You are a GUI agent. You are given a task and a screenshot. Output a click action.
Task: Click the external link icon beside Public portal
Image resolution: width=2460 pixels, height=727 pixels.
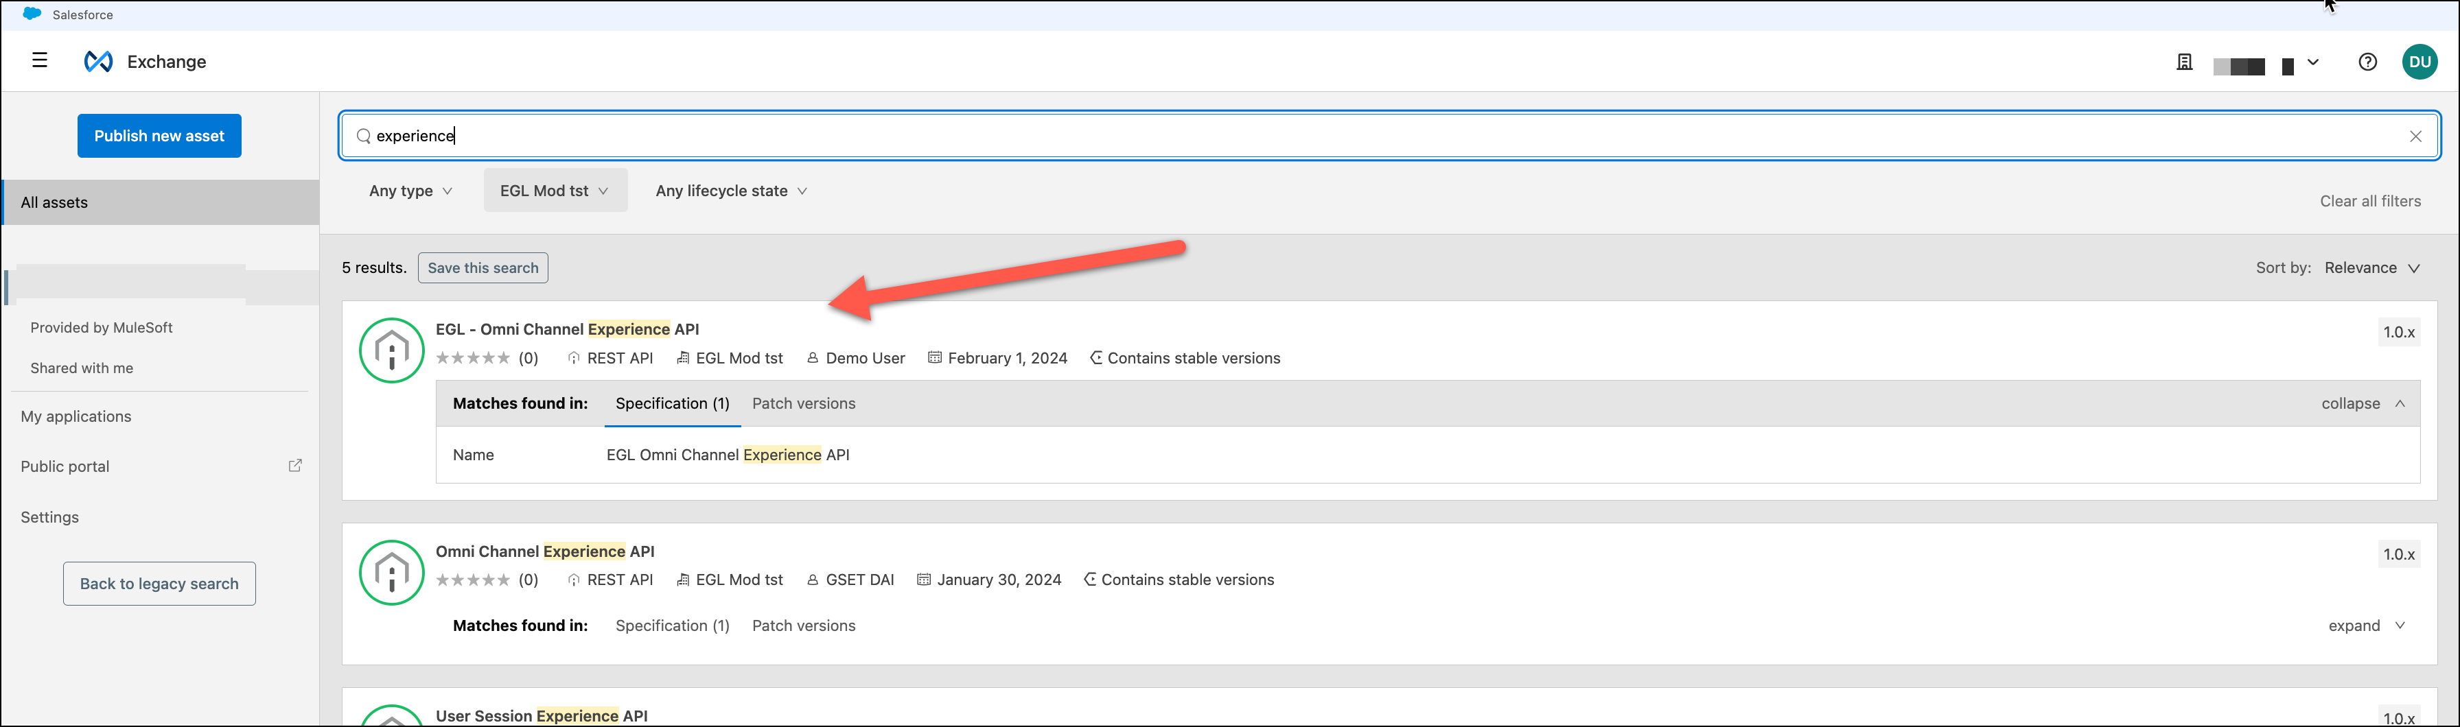295,466
